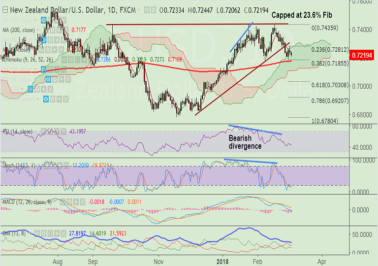This screenshot has height=266, width=378.
Task: Open Ichimoku settings gear
Action: point(71,60)
